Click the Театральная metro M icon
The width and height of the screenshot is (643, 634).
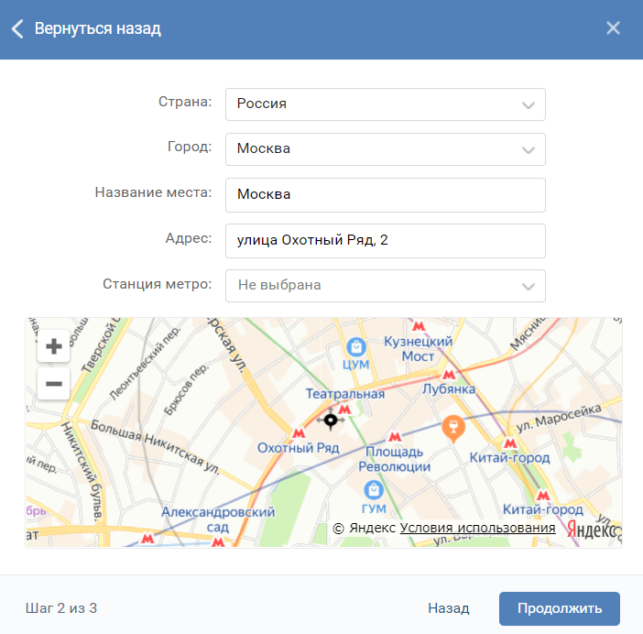[344, 409]
